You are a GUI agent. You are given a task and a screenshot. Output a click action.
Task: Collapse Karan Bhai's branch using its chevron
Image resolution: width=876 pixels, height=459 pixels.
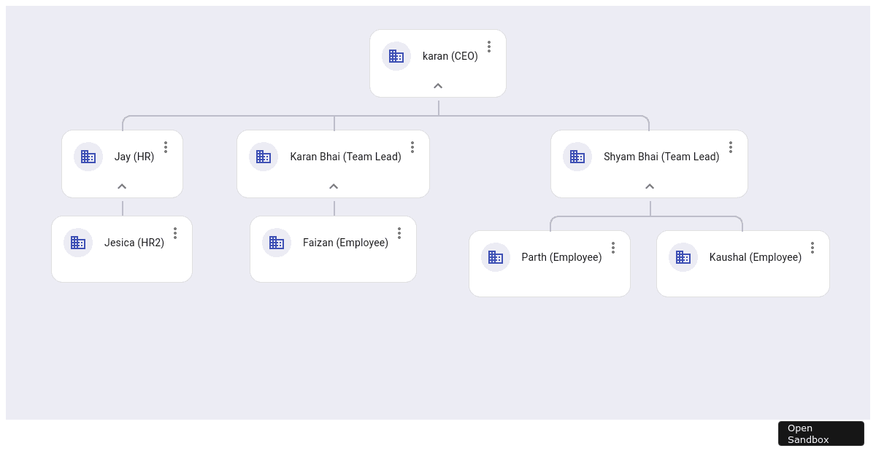click(334, 187)
